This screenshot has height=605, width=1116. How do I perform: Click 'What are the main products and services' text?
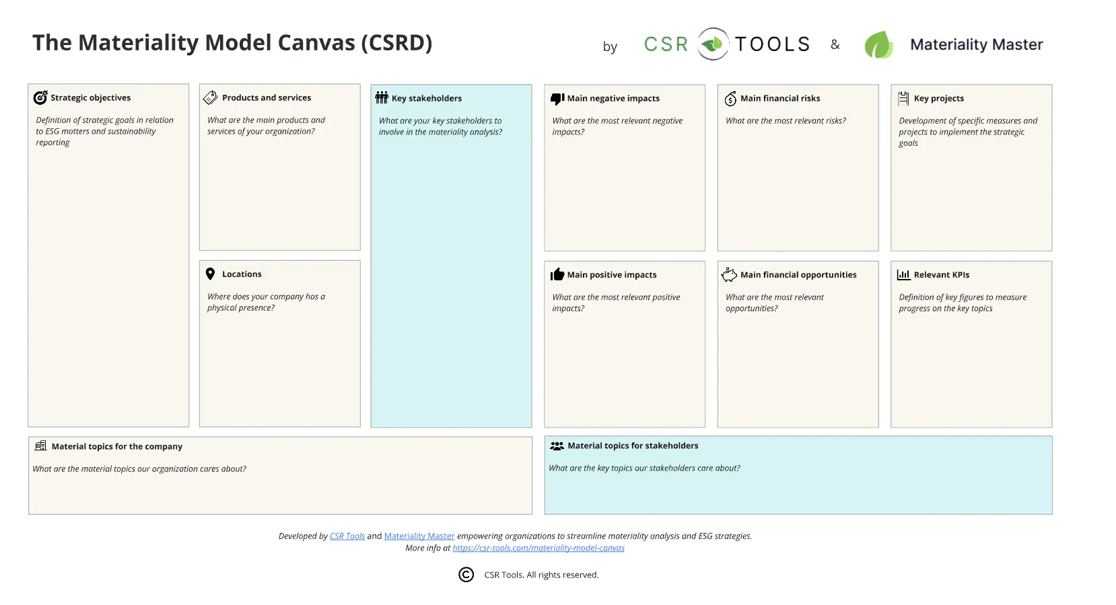click(x=266, y=126)
